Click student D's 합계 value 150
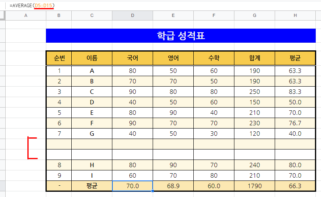 point(255,102)
